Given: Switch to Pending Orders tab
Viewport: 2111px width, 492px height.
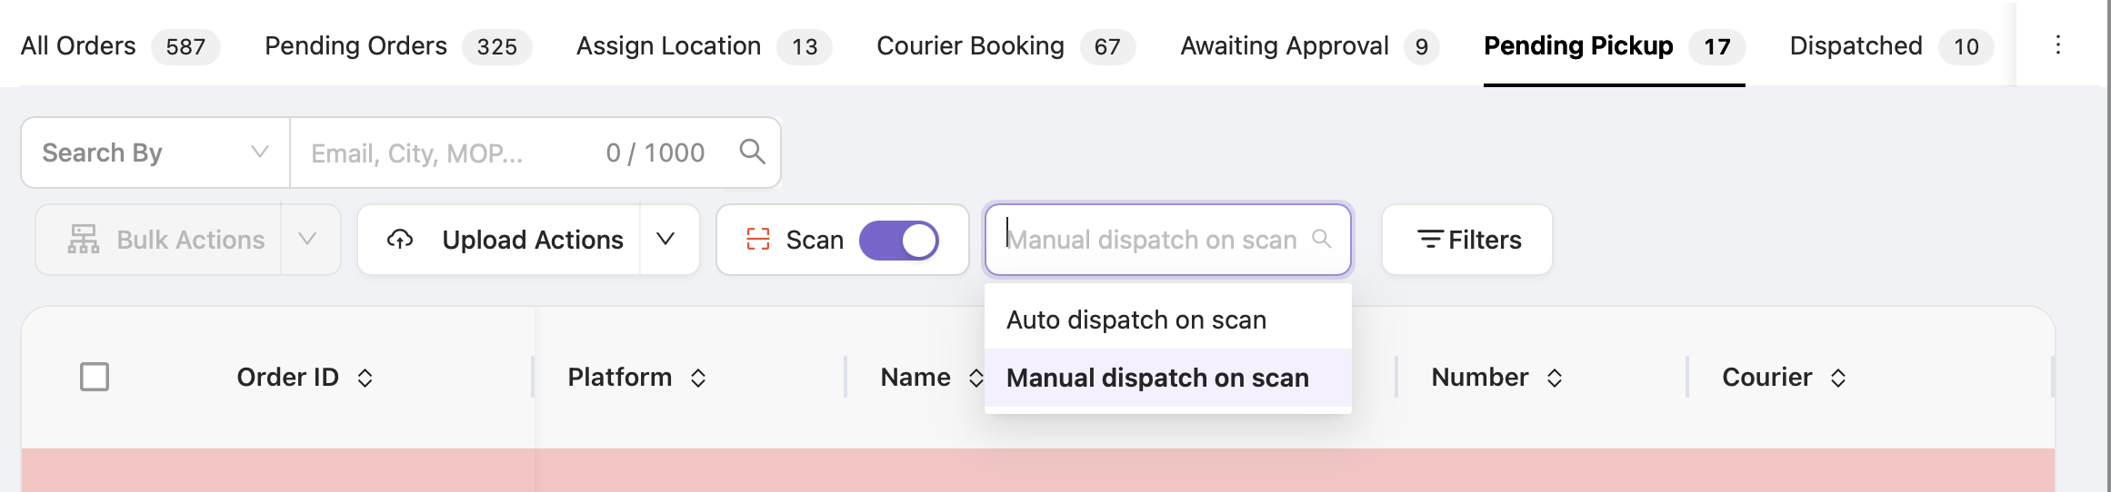Looking at the screenshot, I should coord(398,45).
